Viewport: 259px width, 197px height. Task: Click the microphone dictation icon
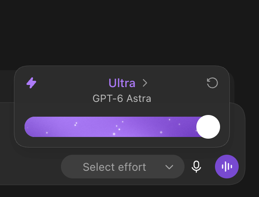coord(196,167)
